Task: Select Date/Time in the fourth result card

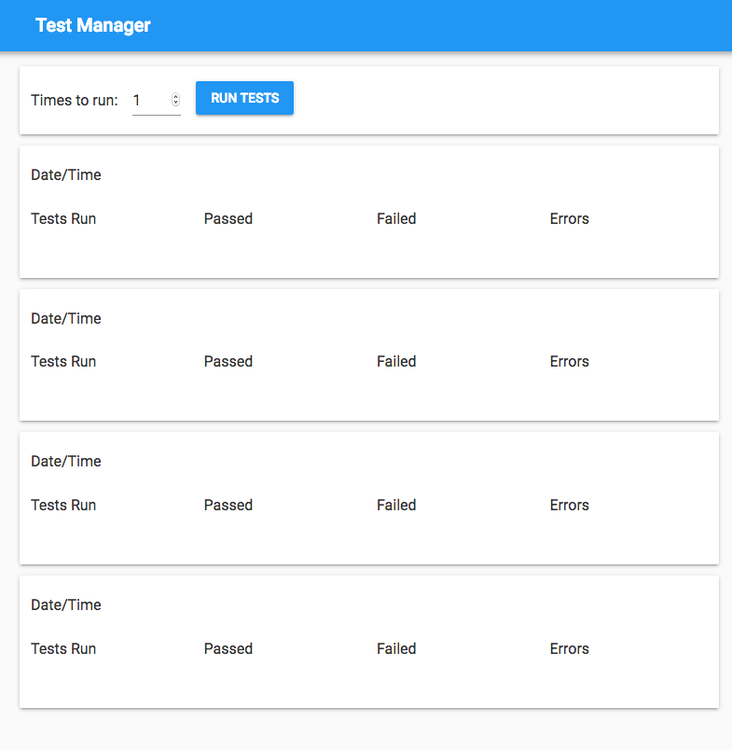Action: coord(66,604)
